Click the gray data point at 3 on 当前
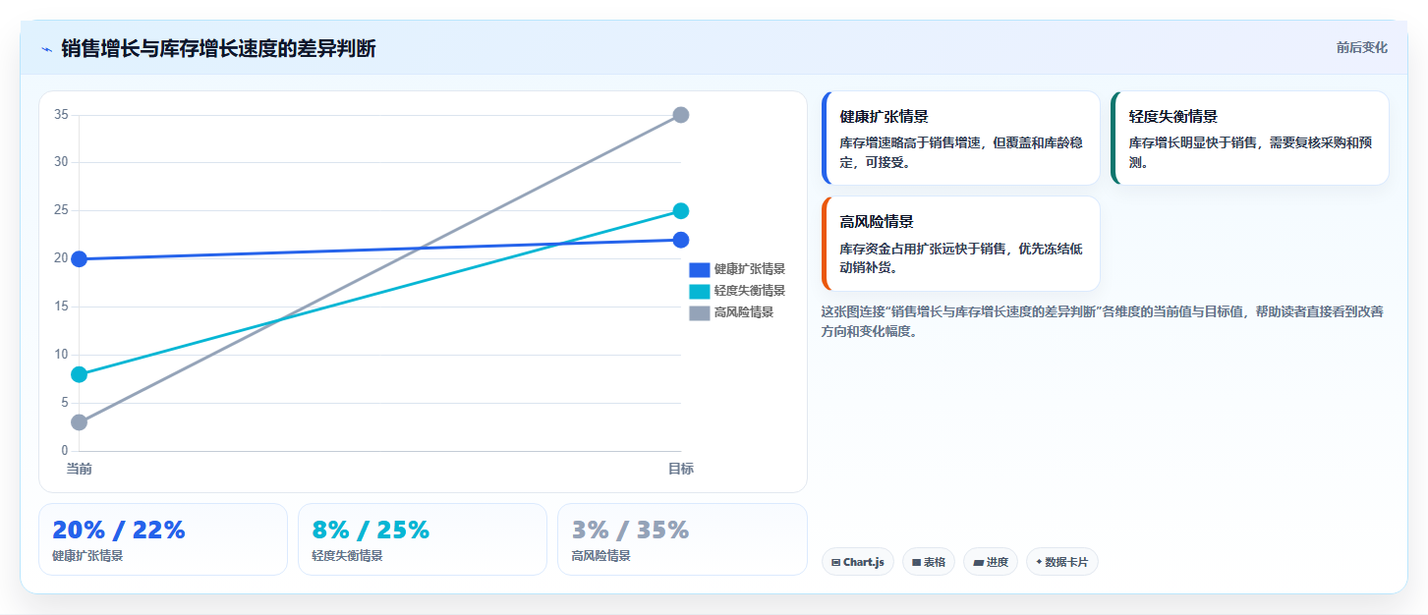 click(x=80, y=422)
